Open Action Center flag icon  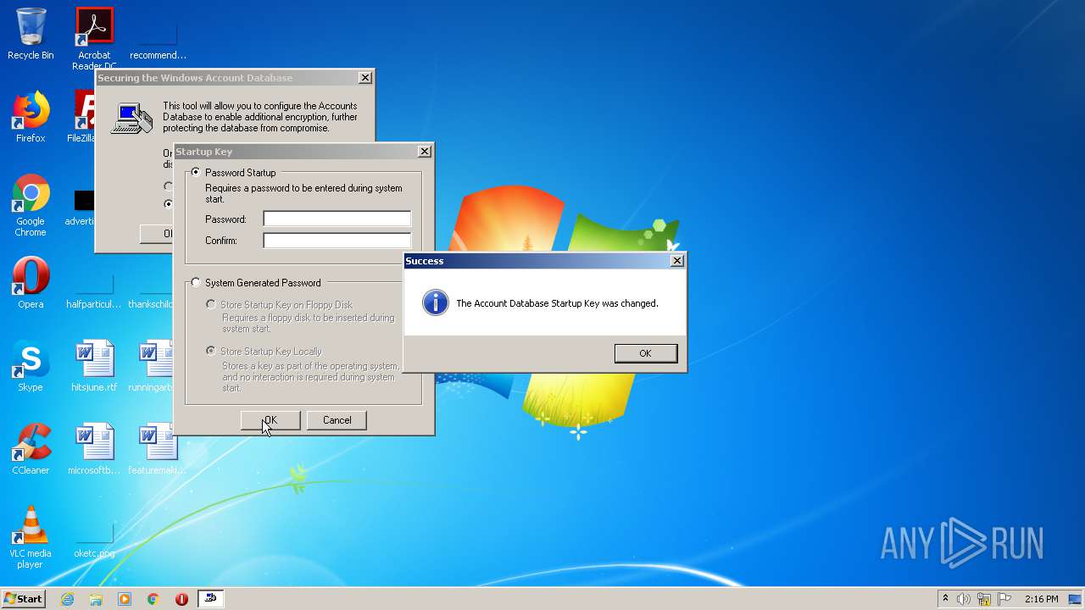click(x=1004, y=599)
